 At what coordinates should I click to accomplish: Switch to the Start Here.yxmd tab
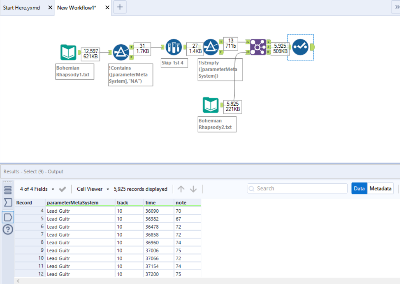tap(22, 7)
